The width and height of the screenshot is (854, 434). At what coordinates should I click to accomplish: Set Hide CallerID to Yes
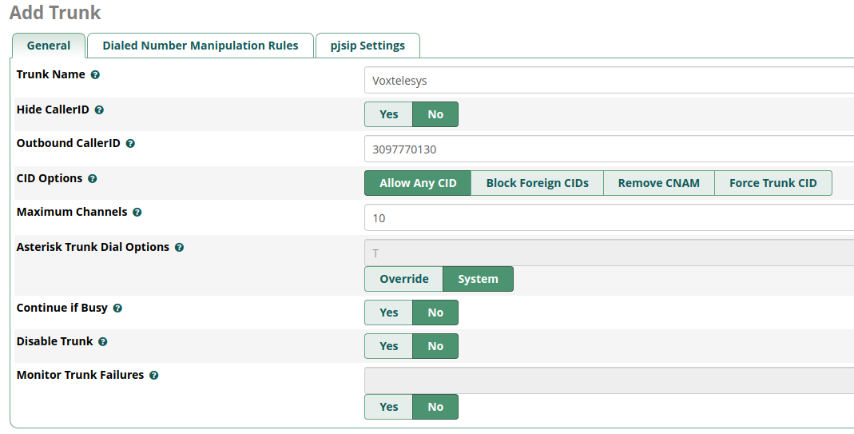coord(388,114)
